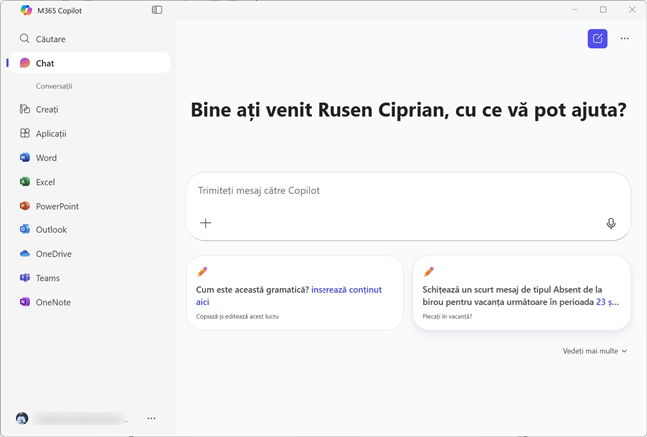The image size is (647, 437).
Task: Open Teams label in sidebar
Action: pos(48,278)
